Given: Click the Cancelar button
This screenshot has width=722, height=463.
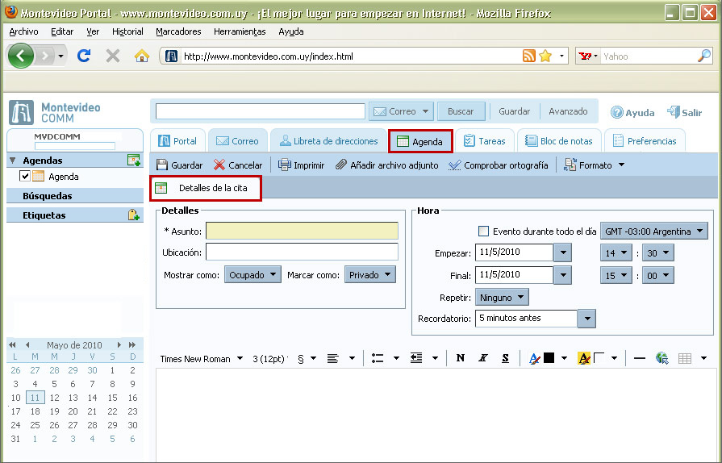Looking at the screenshot, I should pyautogui.click(x=238, y=165).
